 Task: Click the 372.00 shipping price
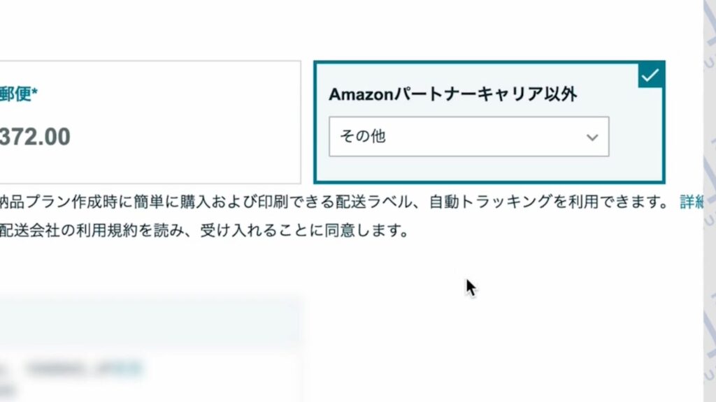click(x=35, y=137)
